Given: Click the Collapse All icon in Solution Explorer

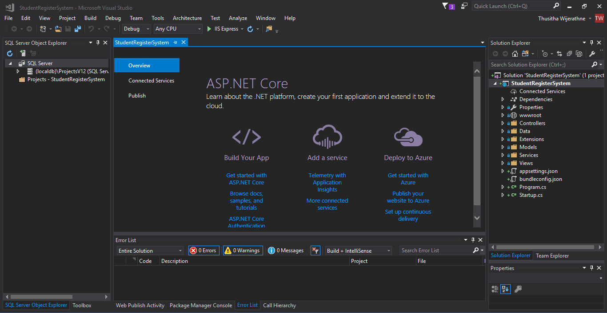Looking at the screenshot, I should click(569, 54).
